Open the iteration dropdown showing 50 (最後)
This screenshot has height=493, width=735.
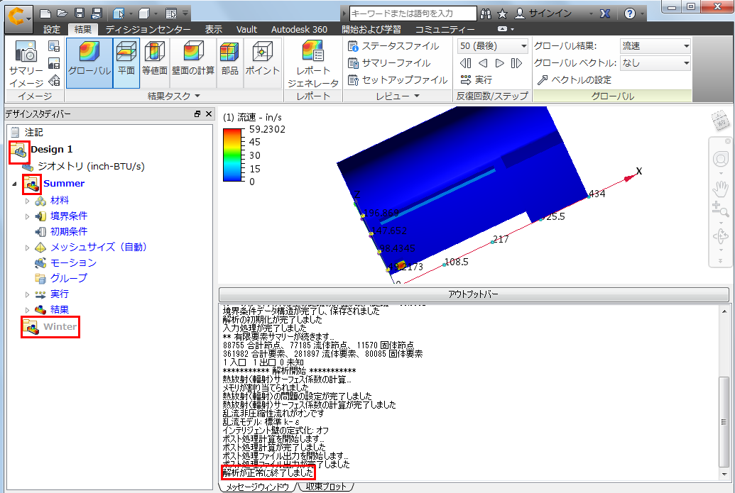tap(493, 46)
